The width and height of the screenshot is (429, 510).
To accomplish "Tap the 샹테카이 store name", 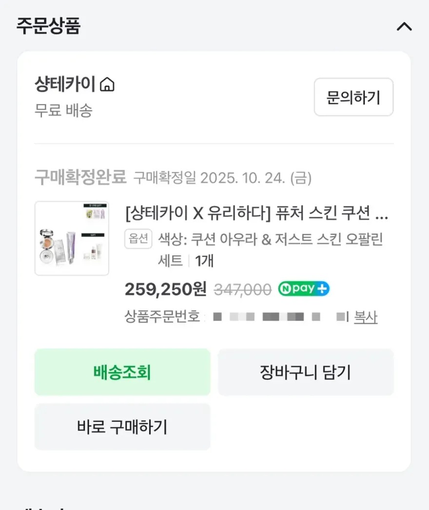I will (65, 84).
